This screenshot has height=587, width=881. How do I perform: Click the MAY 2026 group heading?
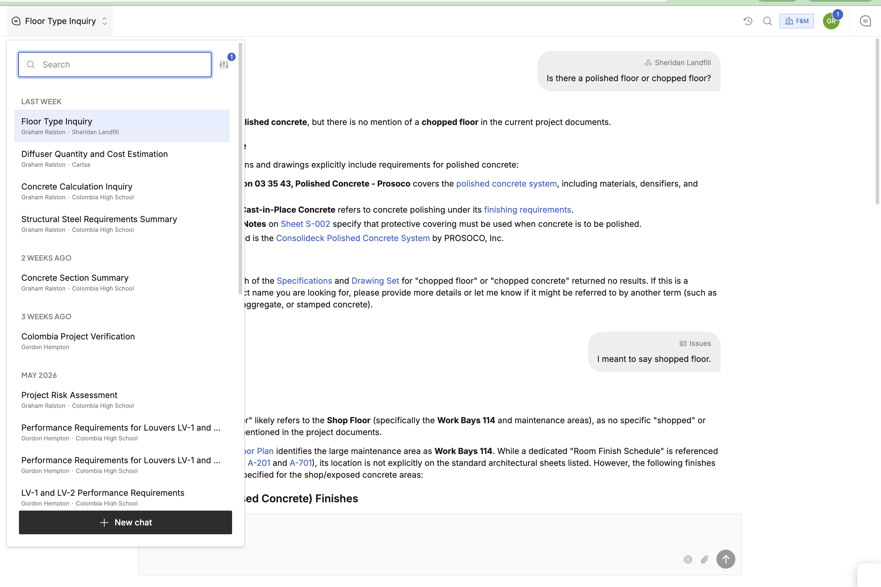tap(39, 375)
